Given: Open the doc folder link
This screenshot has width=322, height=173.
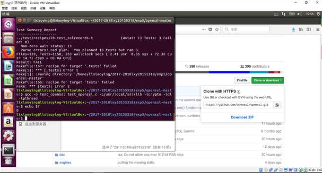Looking at the screenshot, I should pyautogui.click(x=62, y=155).
